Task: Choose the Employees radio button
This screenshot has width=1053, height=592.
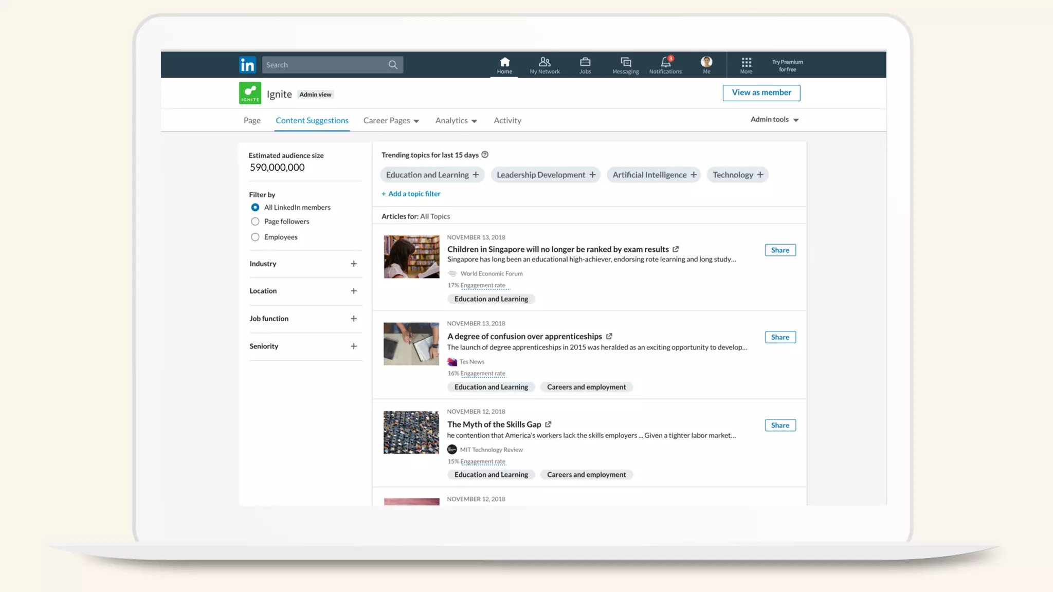Action: (255, 237)
